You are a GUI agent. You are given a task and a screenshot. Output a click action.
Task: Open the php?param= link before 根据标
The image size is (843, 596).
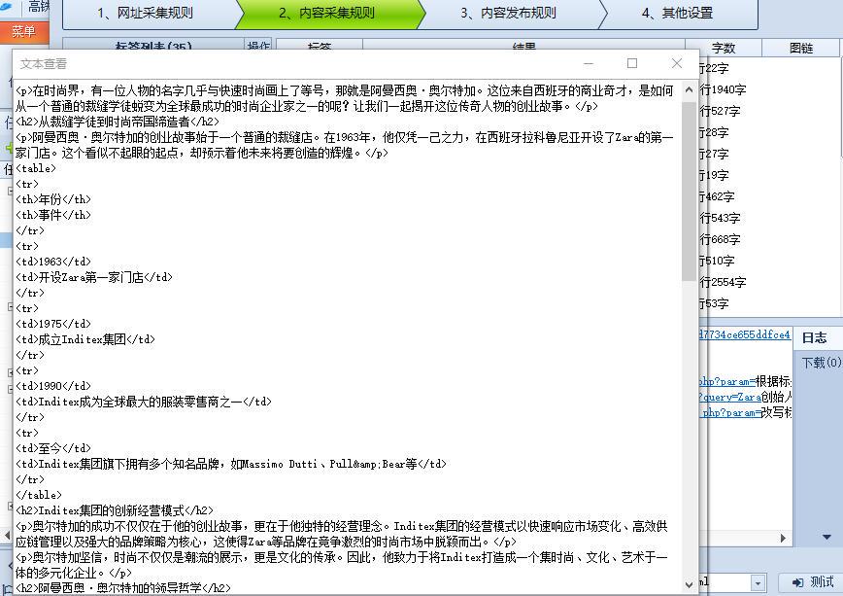point(726,381)
